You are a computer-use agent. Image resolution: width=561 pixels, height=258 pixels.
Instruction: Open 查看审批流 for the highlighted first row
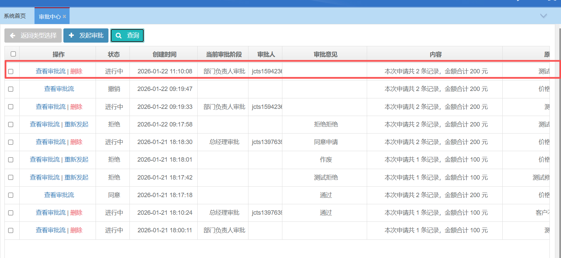[51, 71]
